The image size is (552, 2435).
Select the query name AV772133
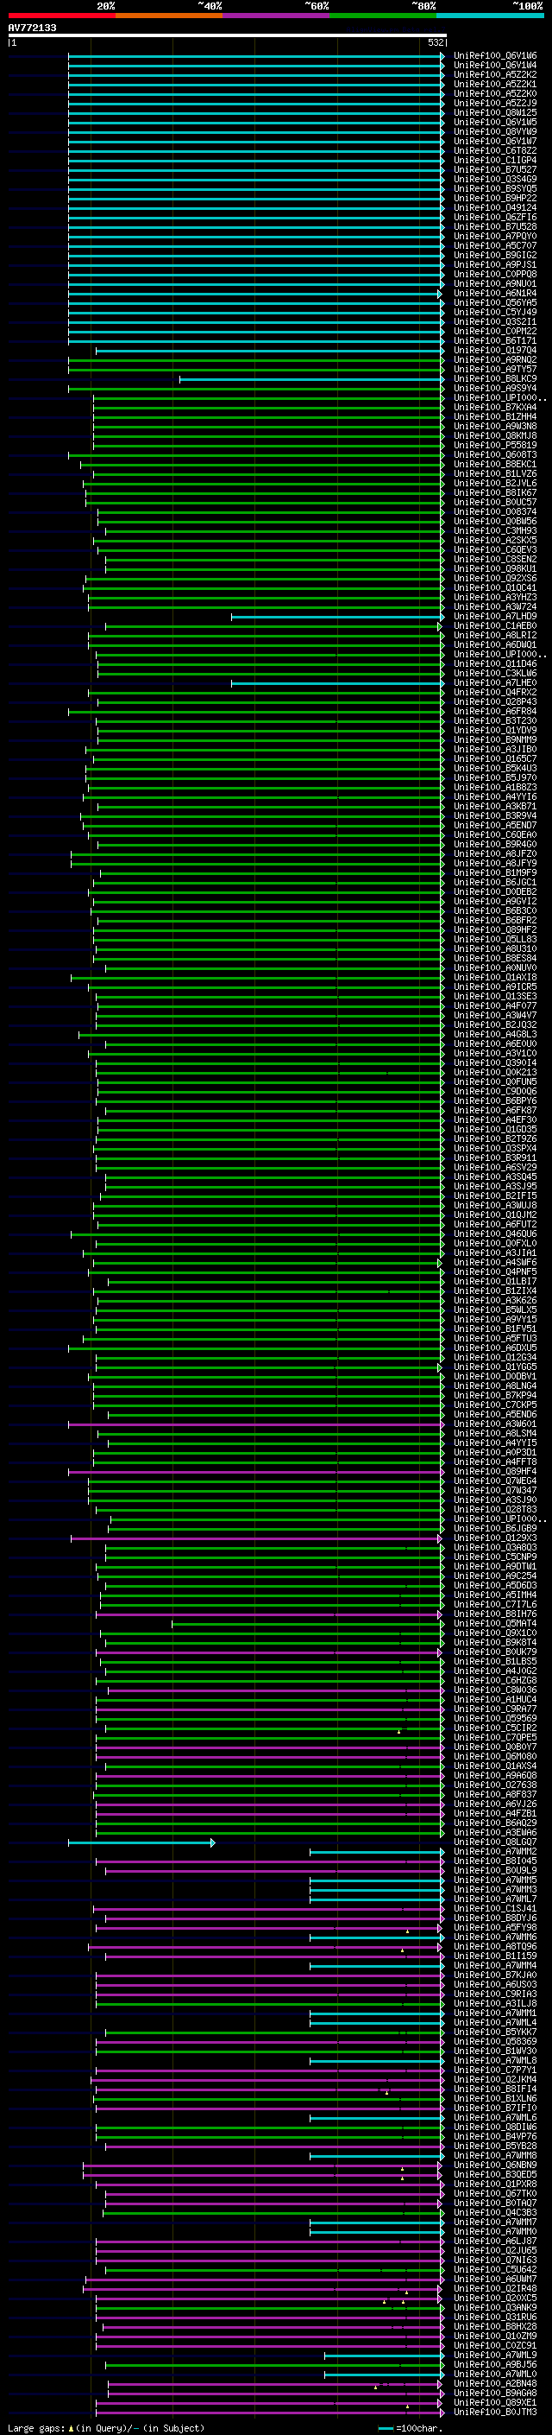[x=32, y=28]
